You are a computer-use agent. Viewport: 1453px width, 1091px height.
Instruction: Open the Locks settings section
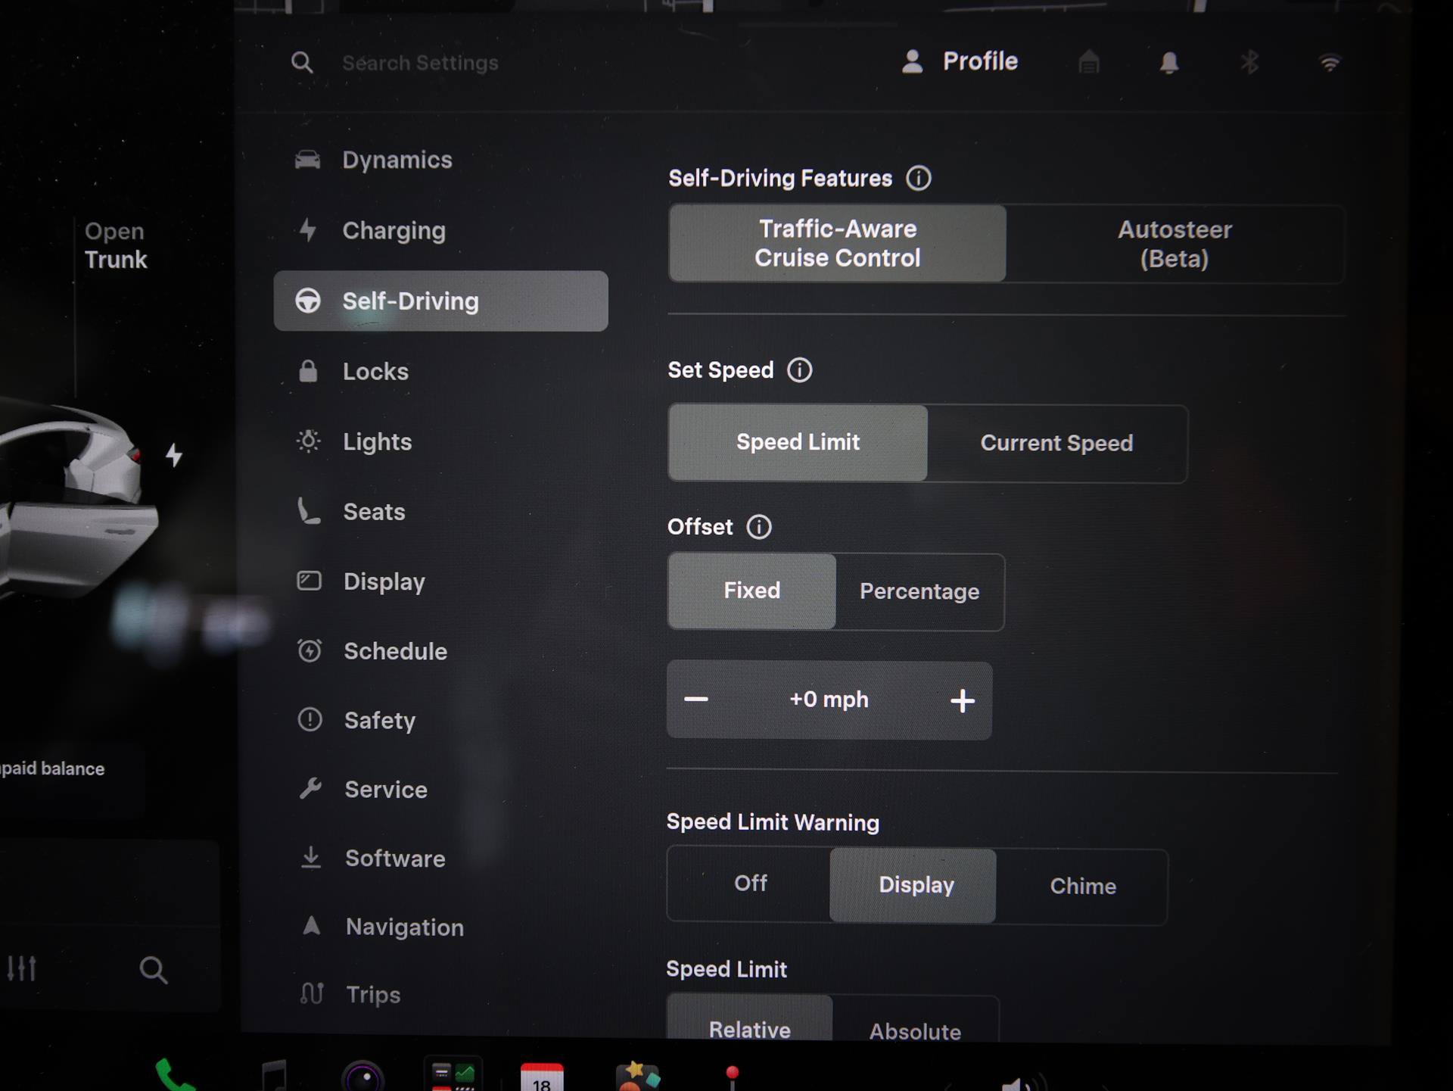tap(440, 371)
